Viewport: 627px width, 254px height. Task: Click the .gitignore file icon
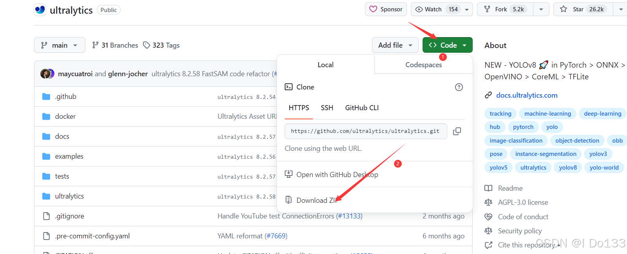[x=46, y=216]
